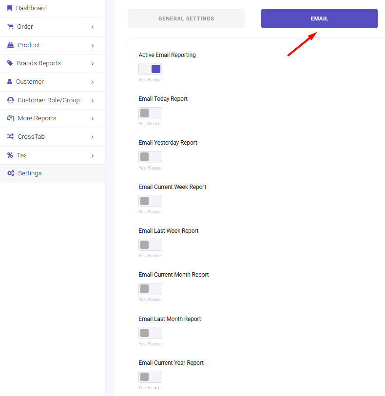385x396 pixels.
Task: Click the Dashboard bookmark icon
Action: tap(10, 8)
